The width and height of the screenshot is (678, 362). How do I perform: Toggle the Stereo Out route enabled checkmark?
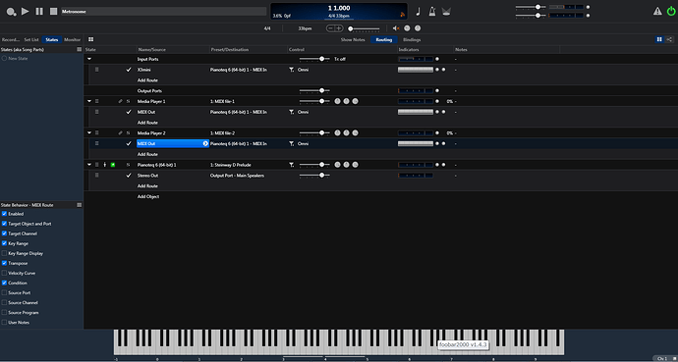(129, 176)
